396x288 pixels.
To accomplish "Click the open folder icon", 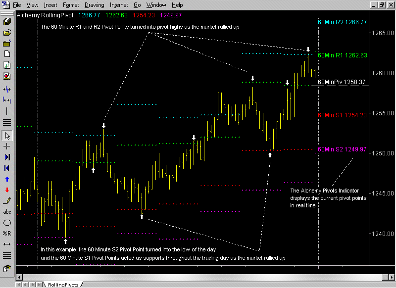I will click(x=7, y=33).
